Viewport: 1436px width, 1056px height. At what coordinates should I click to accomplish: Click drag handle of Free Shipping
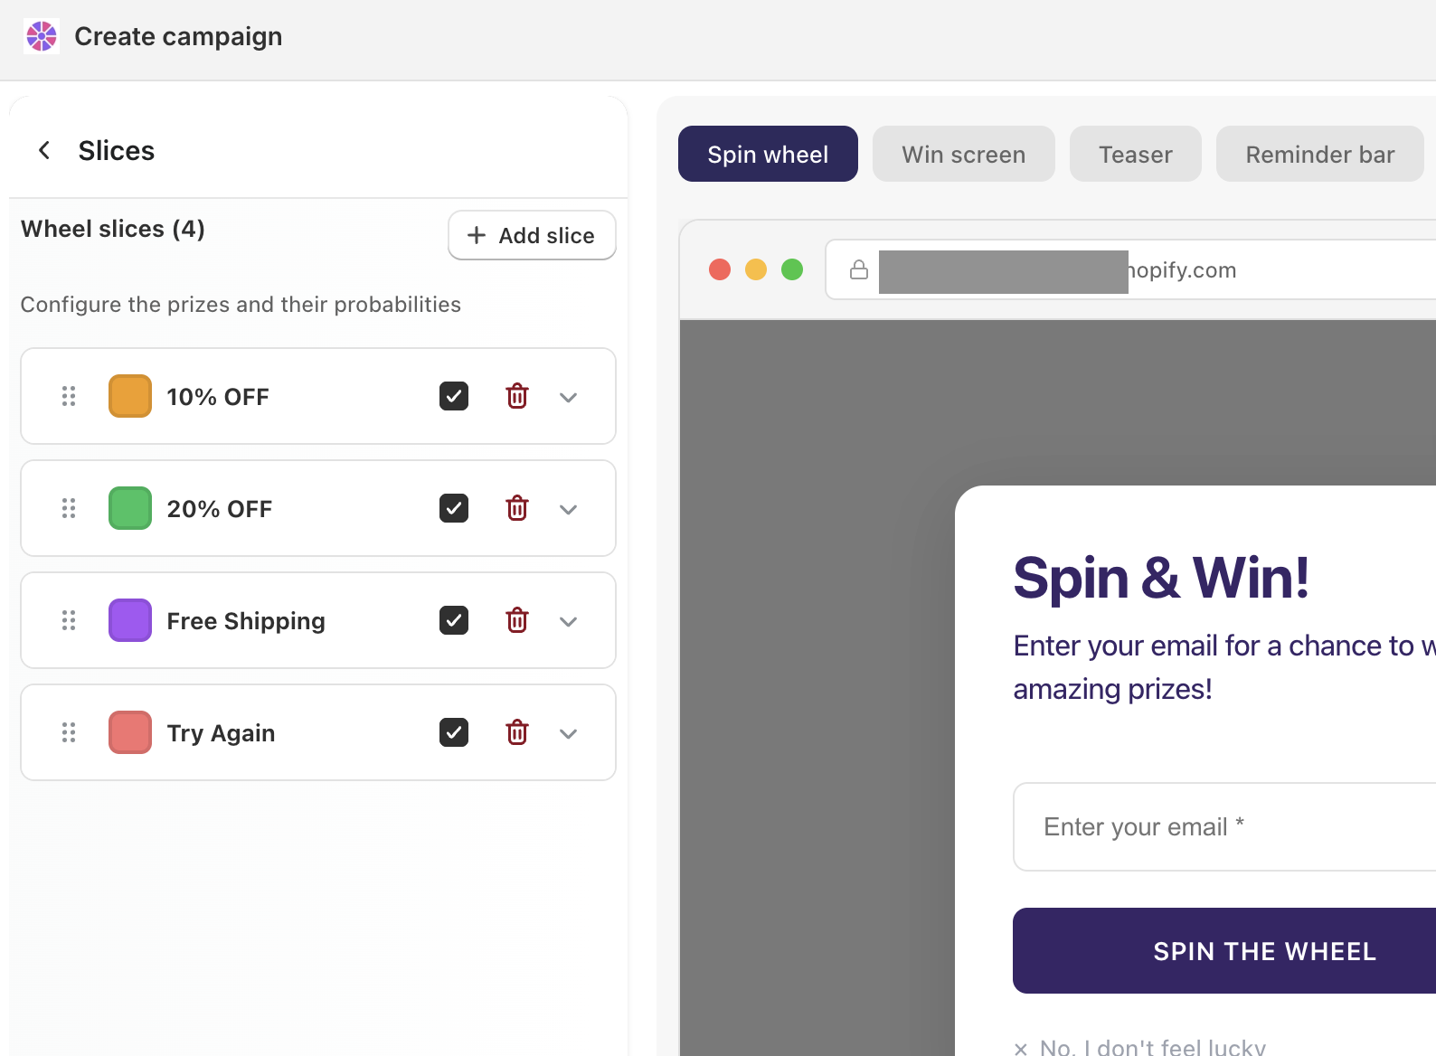click(x=69, y=620)
